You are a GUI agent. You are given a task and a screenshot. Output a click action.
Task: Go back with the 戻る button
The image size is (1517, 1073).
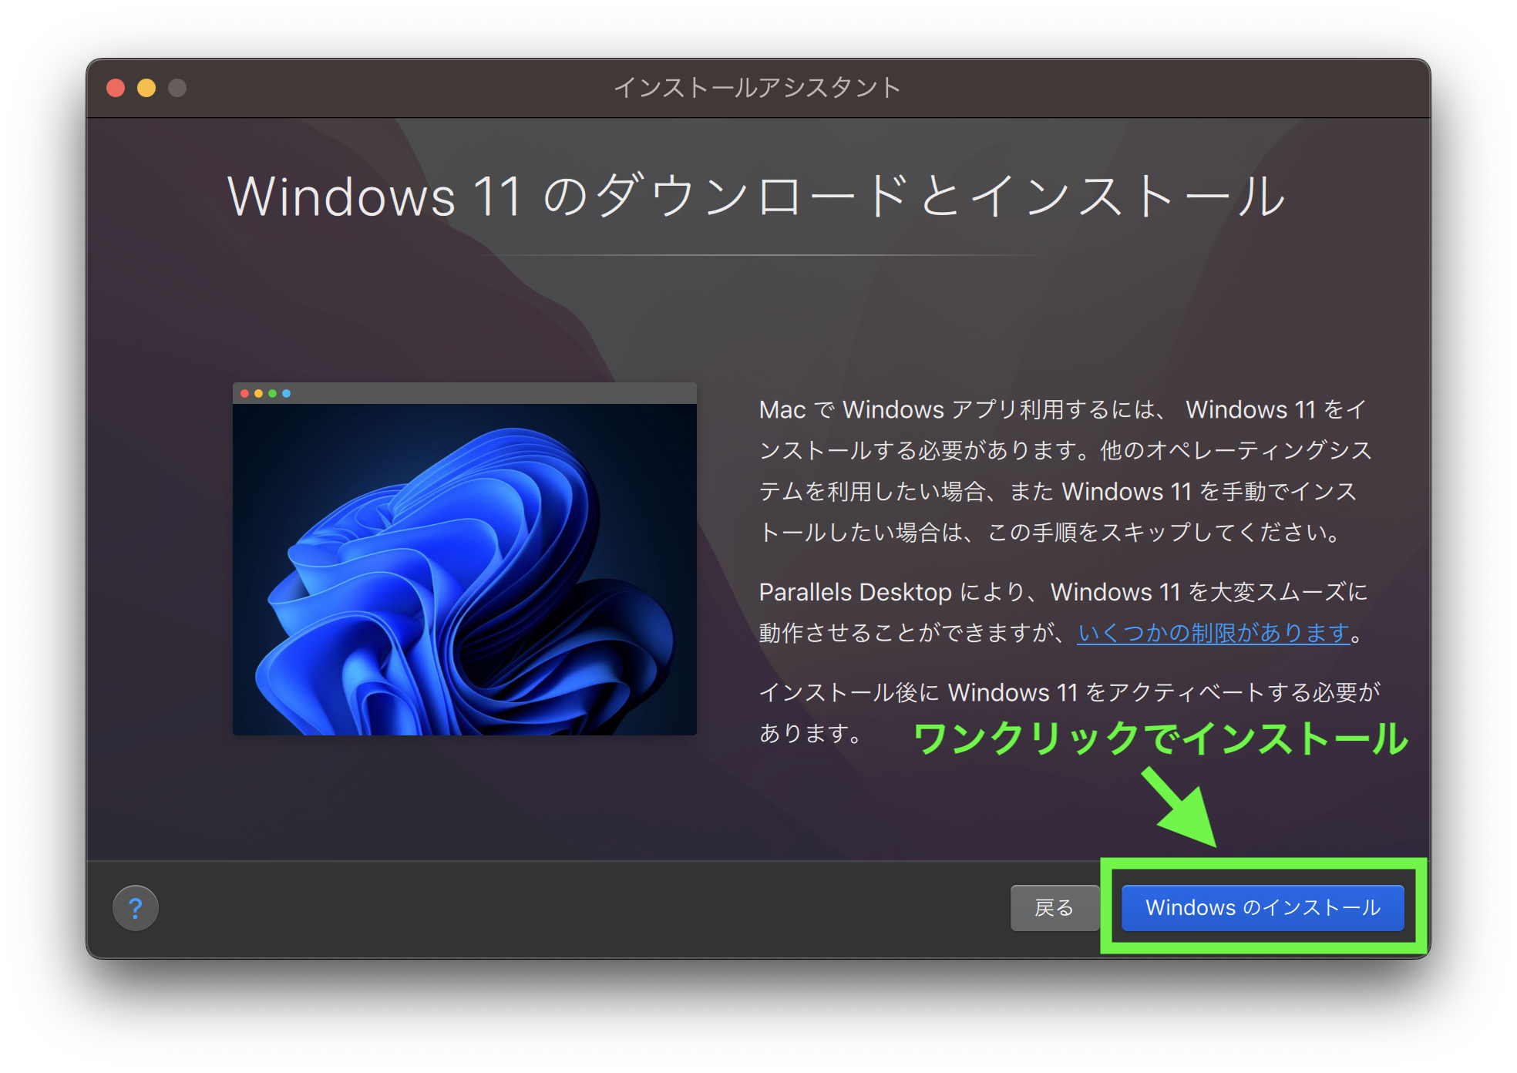click(x=1054, y=908)
